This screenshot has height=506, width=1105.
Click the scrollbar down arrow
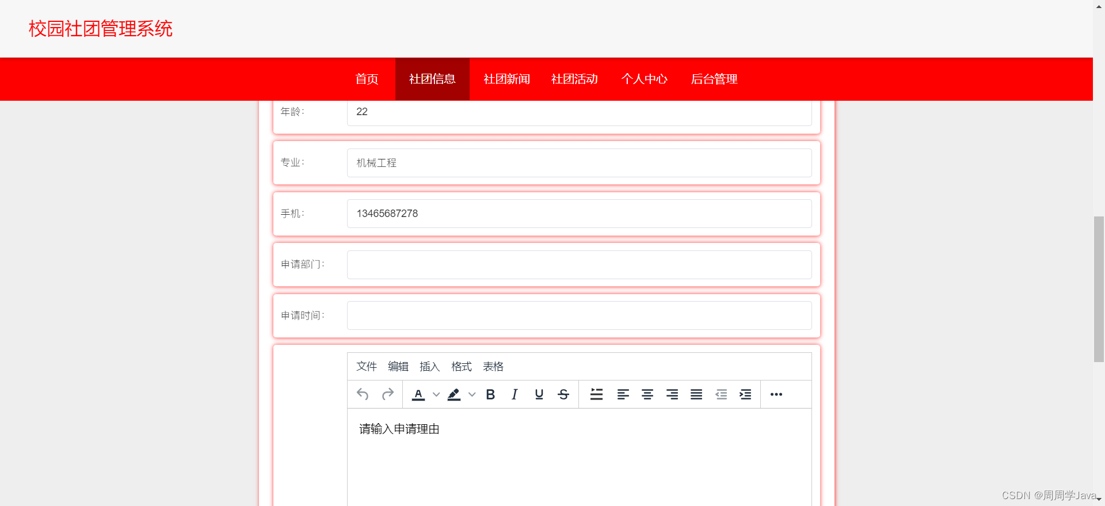tap(1099, 500)
